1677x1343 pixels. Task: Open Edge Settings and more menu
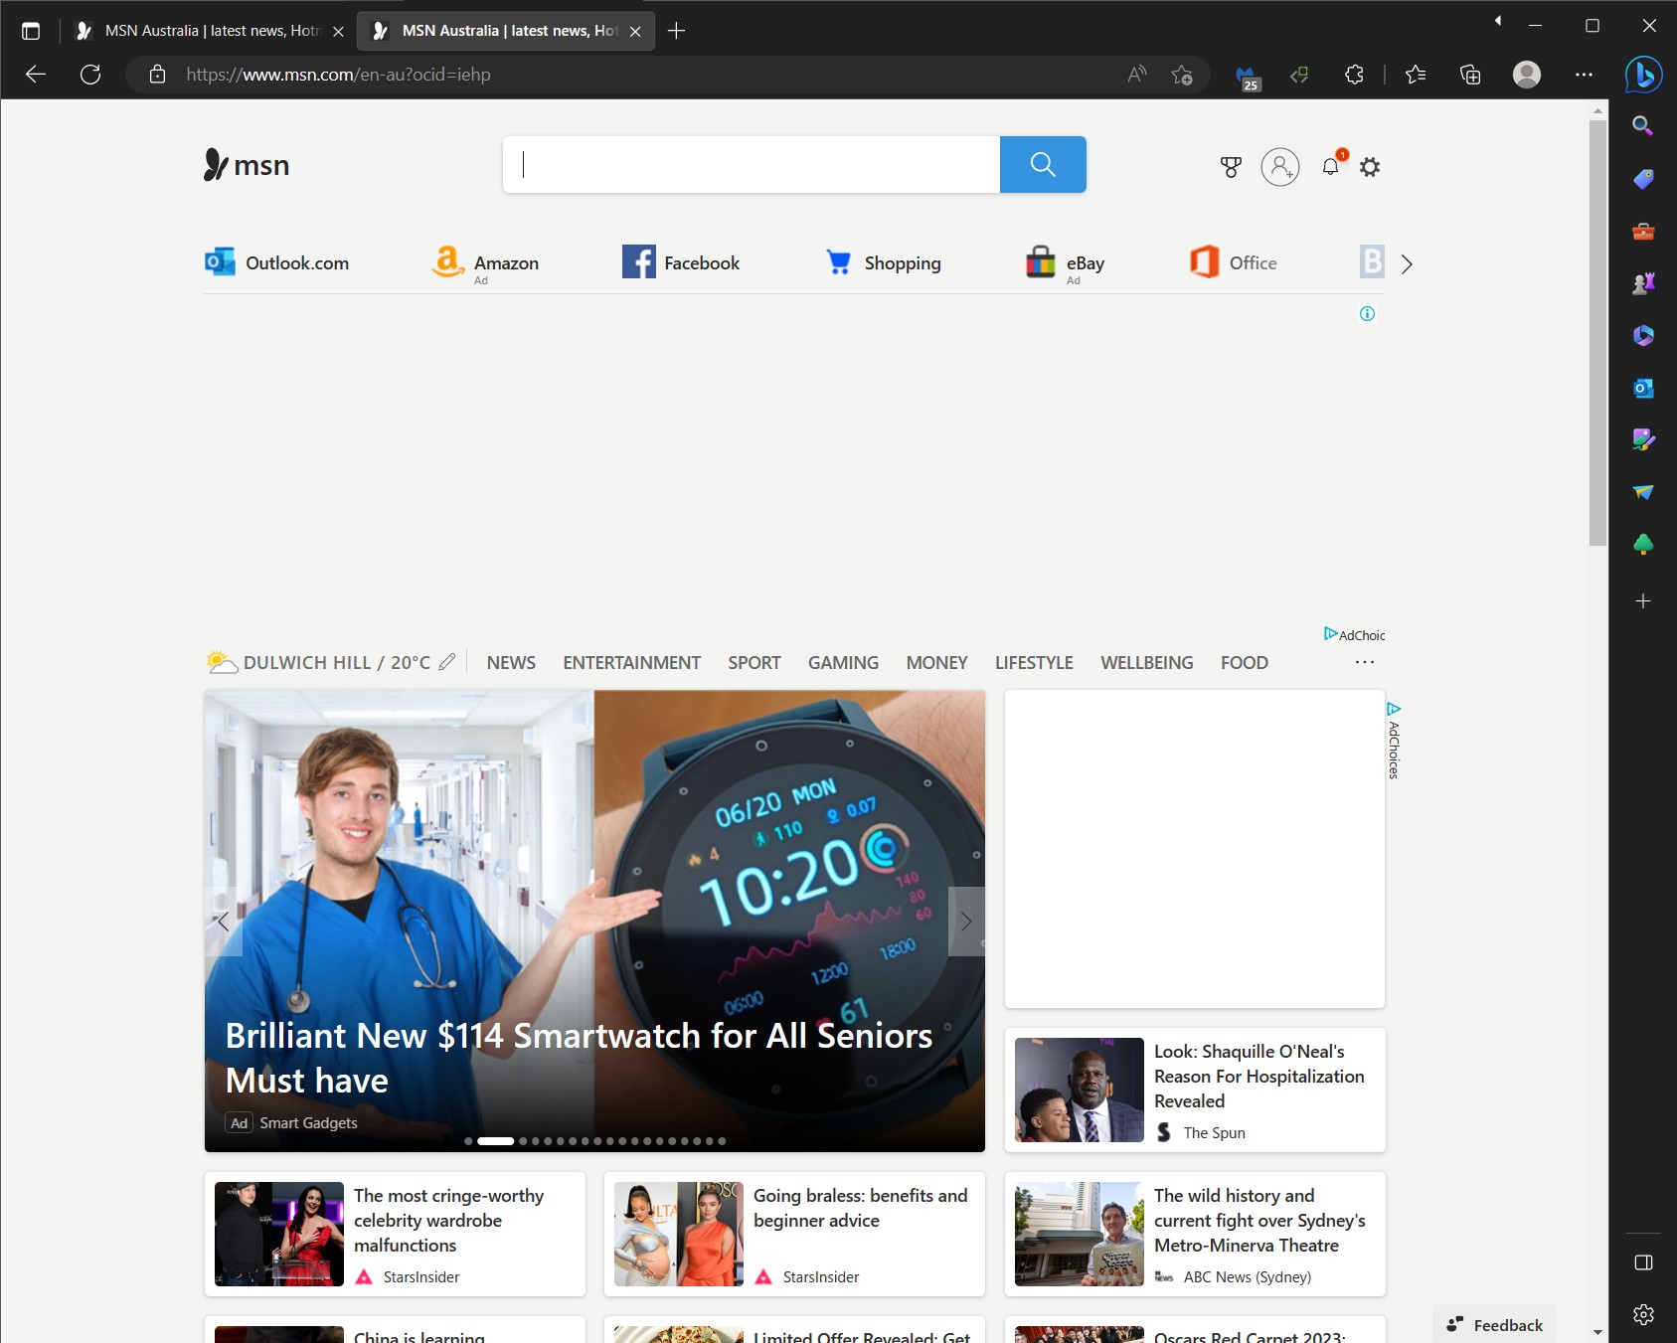[1584, 75]
